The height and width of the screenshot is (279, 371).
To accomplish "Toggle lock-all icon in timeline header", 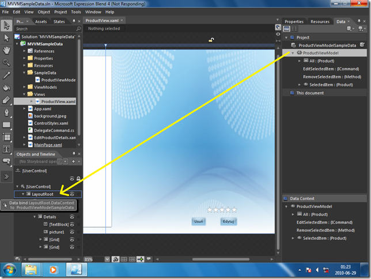I will click(78, 178).
